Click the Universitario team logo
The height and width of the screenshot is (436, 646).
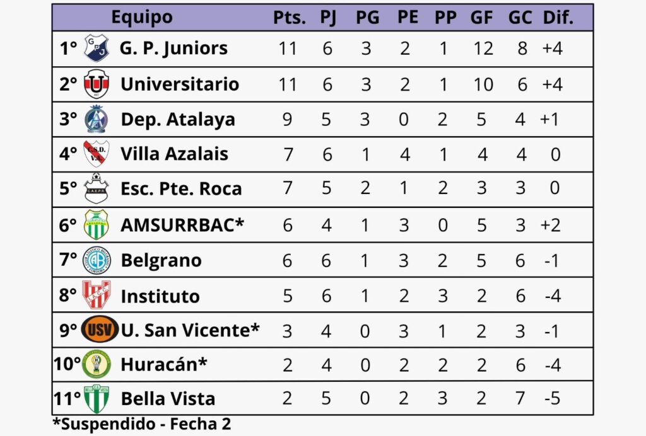(97, 84)
